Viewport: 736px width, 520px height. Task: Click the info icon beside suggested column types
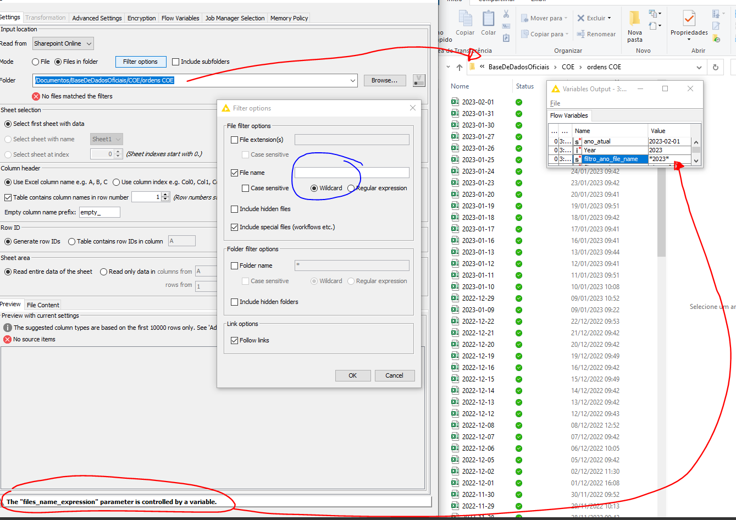(7, 328)
